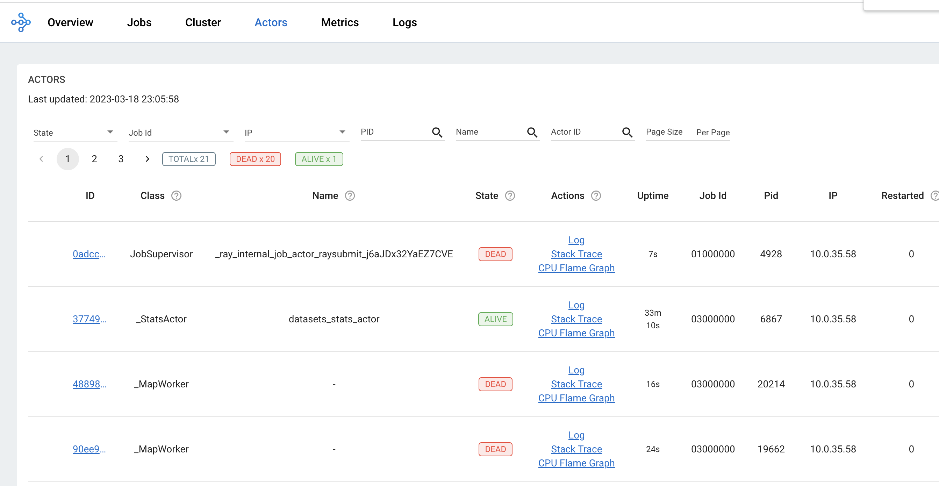Click the Ray logo icon

(21, 22)
